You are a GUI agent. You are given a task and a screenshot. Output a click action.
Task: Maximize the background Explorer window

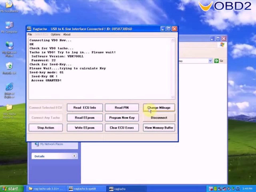tap(218, 39)
